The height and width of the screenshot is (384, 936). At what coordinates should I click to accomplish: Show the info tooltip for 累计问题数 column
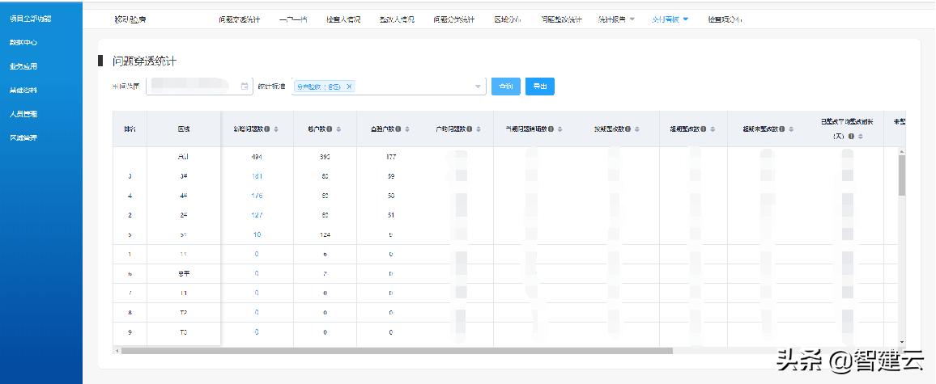(267, 129)
